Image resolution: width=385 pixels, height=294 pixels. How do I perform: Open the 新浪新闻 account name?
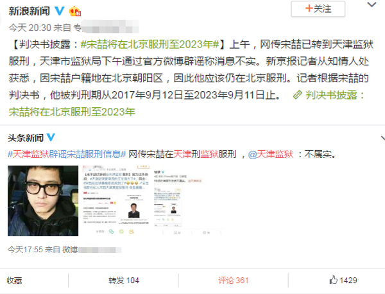tap(30, 11)
